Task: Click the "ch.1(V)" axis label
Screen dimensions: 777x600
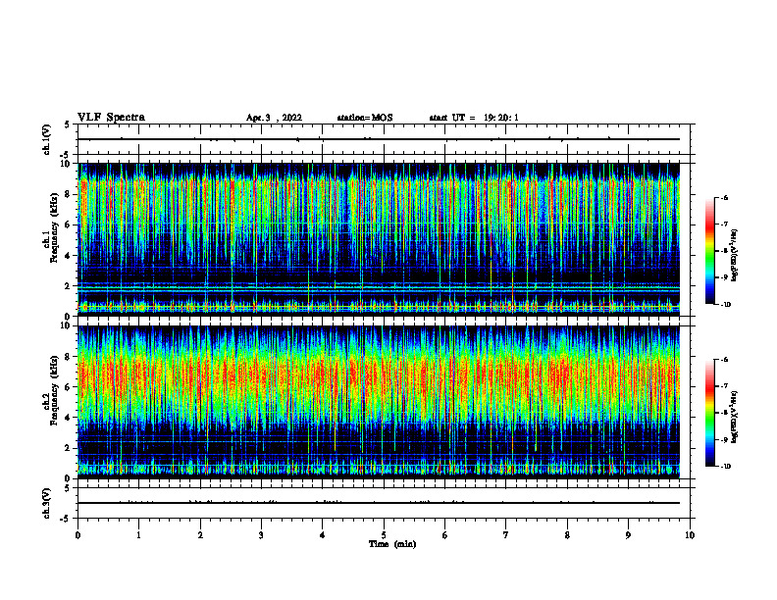Action: pos(47,139)
